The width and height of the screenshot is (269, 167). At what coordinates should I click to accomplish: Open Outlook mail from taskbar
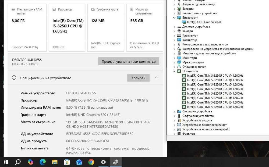tap(79, 162)
